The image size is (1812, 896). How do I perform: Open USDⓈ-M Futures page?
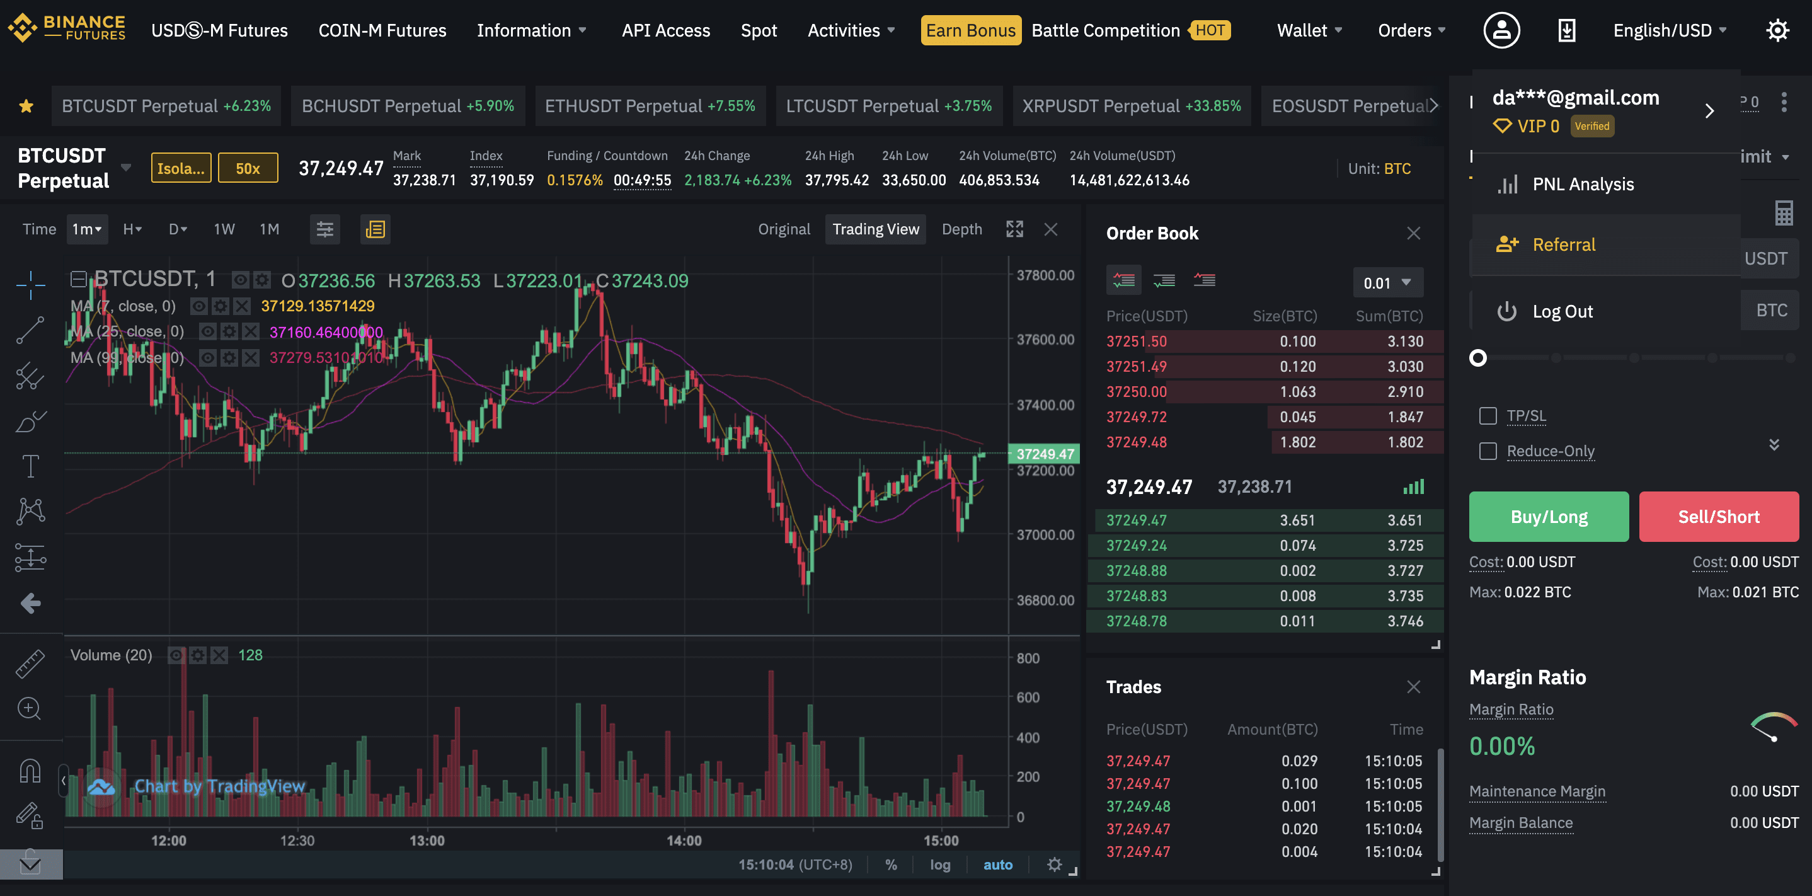click(x=219, y=30)
